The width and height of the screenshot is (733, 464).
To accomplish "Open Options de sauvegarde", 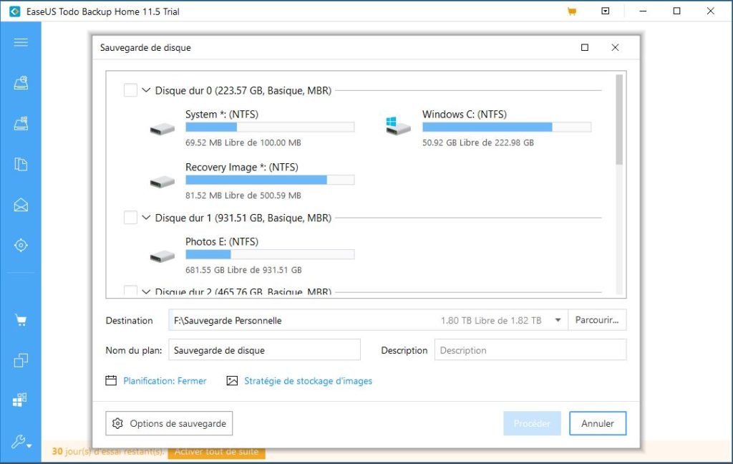I will [x=169, y=423].
